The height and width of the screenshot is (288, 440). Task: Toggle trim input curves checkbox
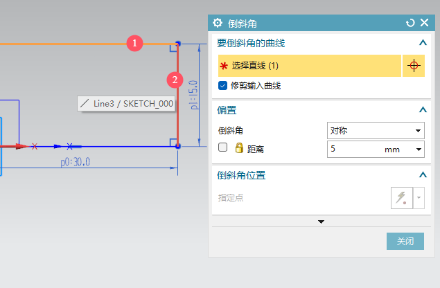click(x=223, y=86)
